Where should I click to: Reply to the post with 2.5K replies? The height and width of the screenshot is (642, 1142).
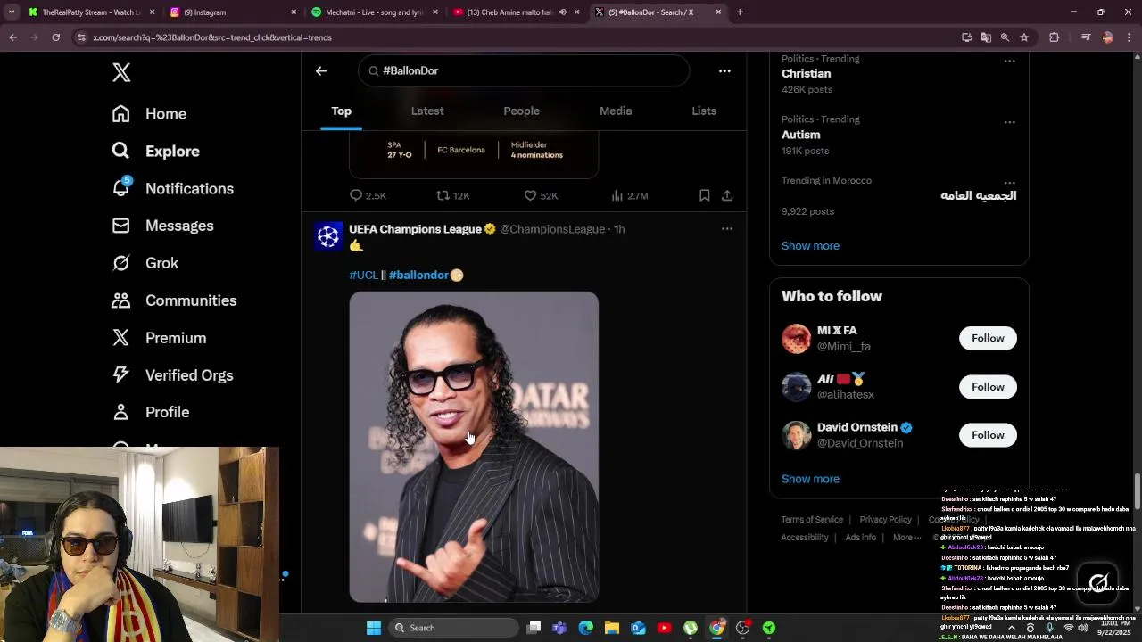click(x=368, y=195)
